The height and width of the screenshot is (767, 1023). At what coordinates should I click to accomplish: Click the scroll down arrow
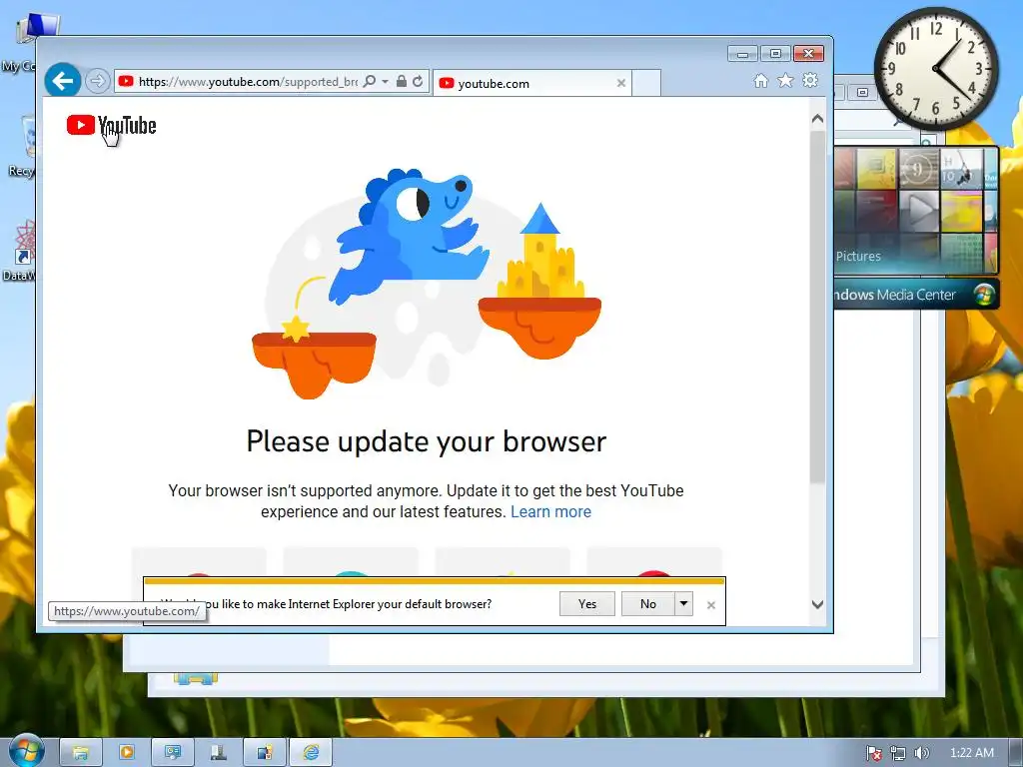tap(817, 604)
